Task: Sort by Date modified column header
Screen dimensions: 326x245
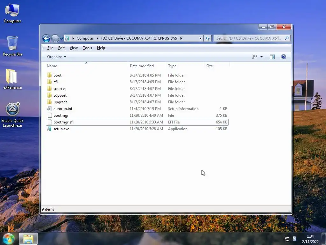Action: pos(147,66)
